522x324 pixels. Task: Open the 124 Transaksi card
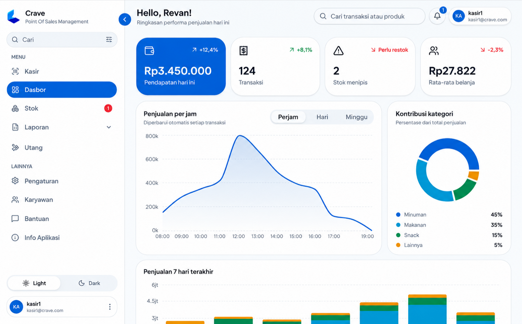coord(275,66)
